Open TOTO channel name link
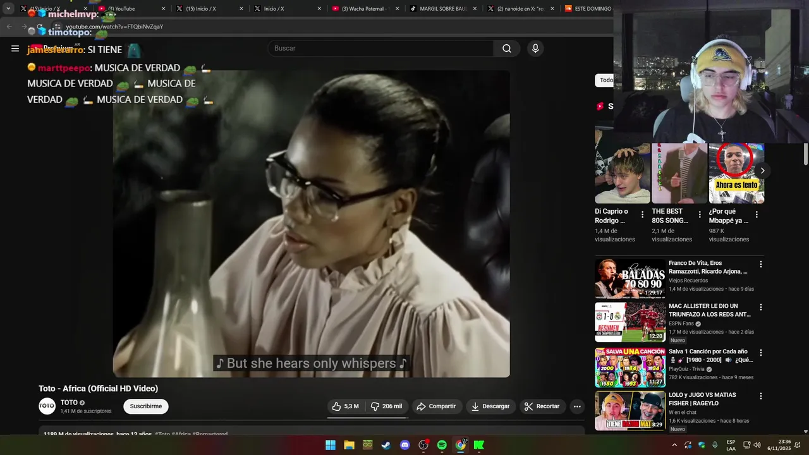The width and height of the screenshot is (809, 455). [x=69, y=403]
